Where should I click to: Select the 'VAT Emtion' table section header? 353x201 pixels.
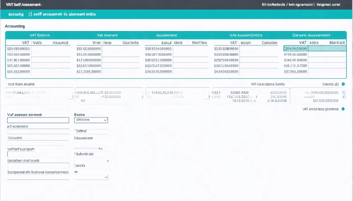coord(40,35)
